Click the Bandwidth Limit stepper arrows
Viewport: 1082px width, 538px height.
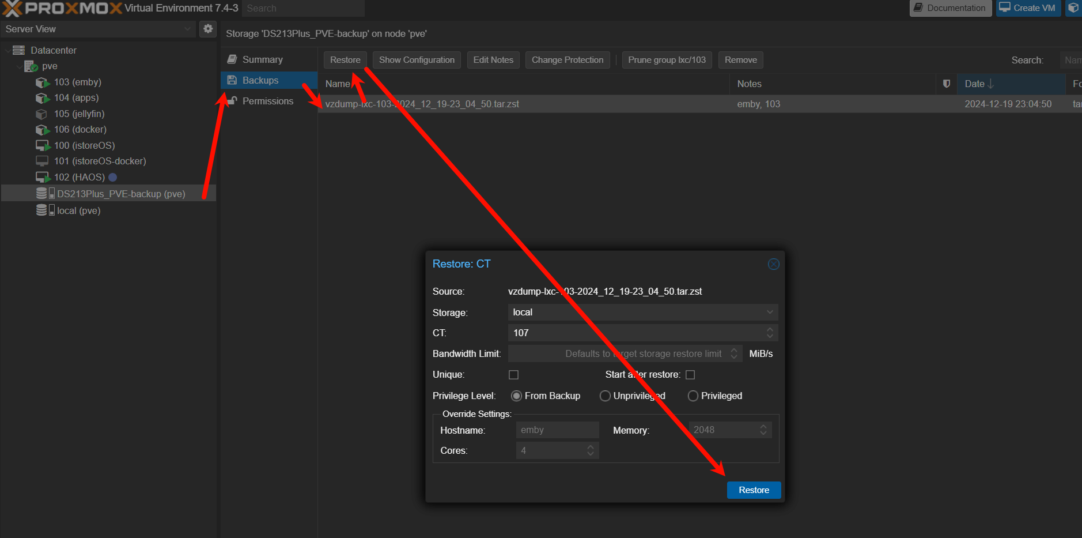(734, 353)
